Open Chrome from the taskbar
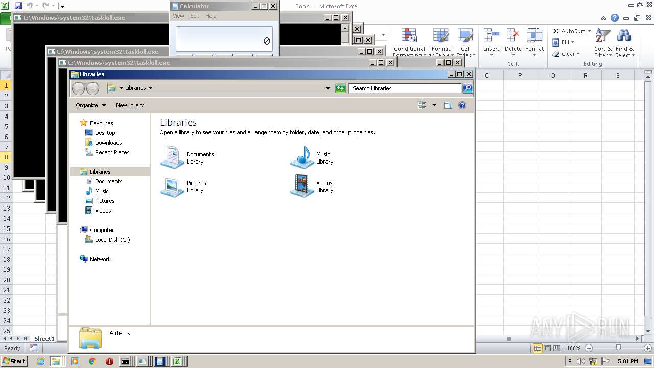The height and width of the screenshot is (368, 654). point(92,361)
